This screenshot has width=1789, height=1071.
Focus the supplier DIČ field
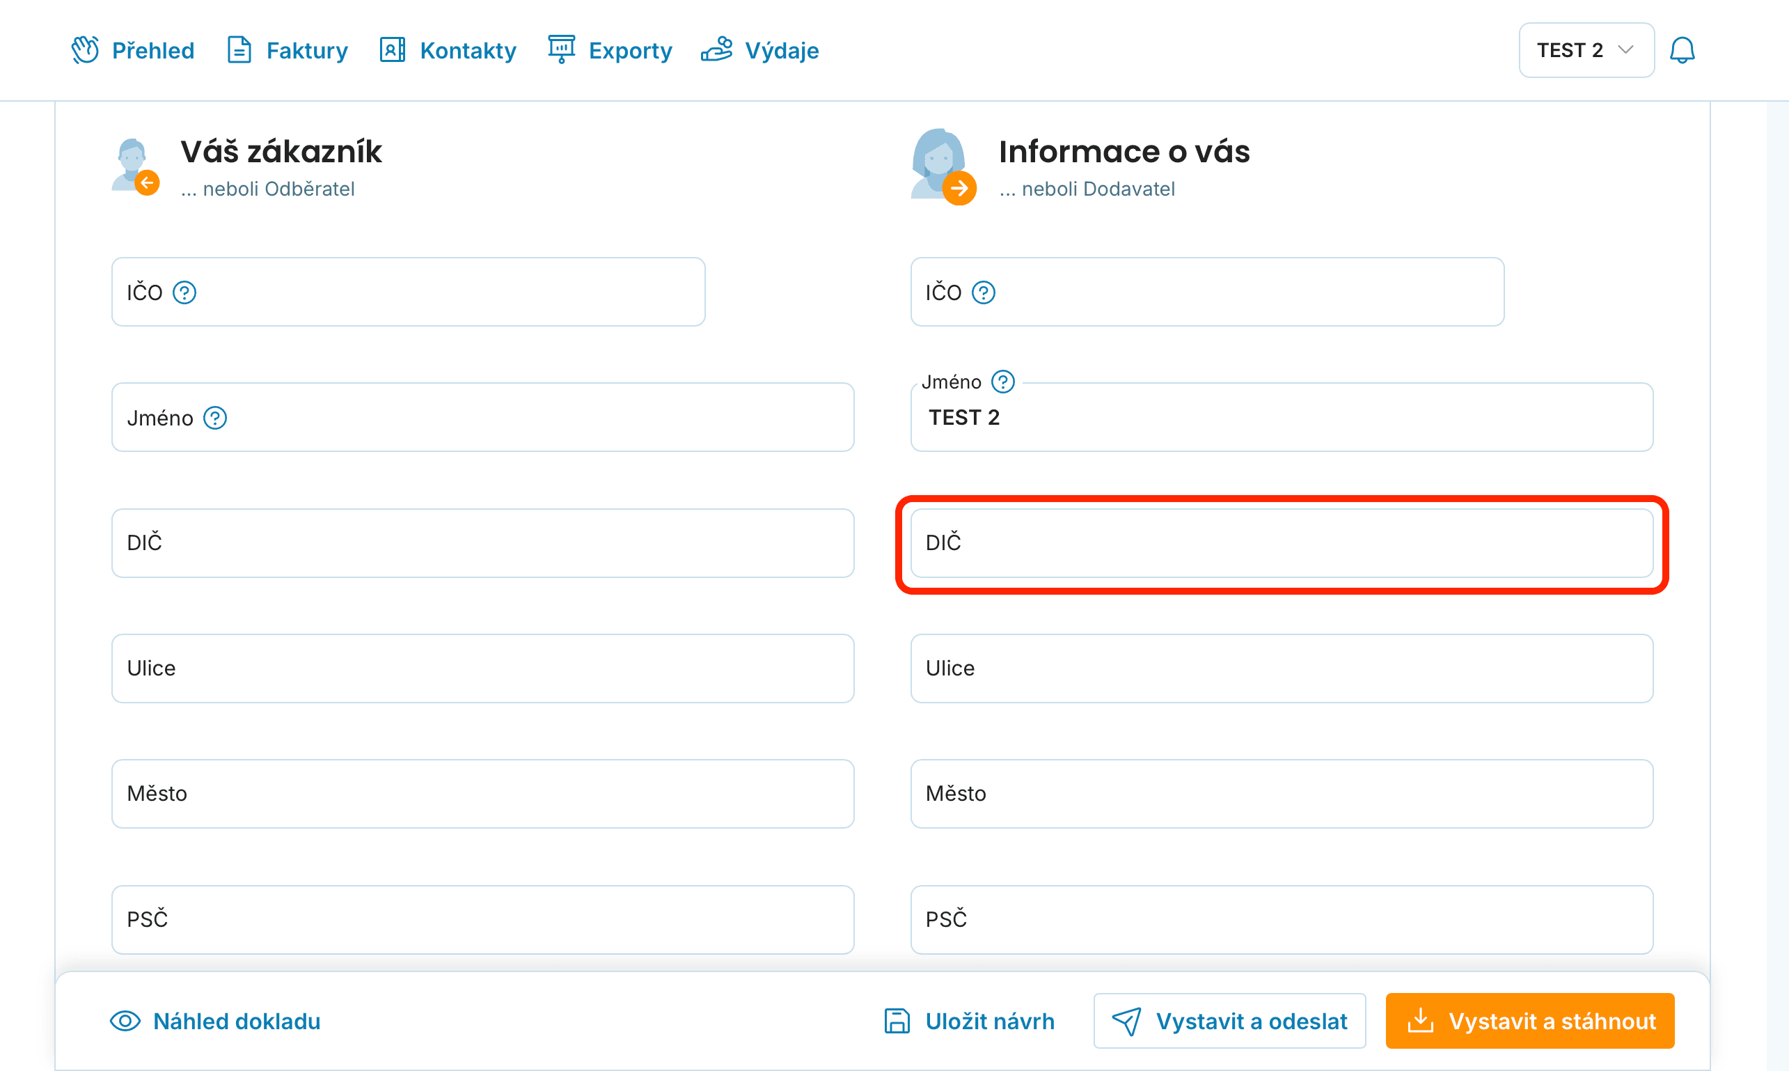[1281, 542]
